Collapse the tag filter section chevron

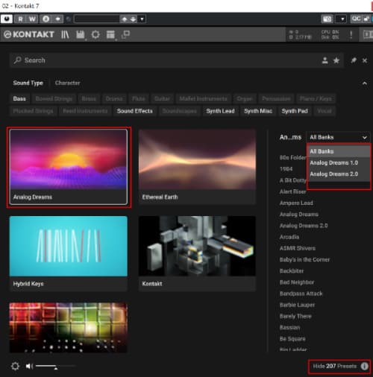point(364,83)
